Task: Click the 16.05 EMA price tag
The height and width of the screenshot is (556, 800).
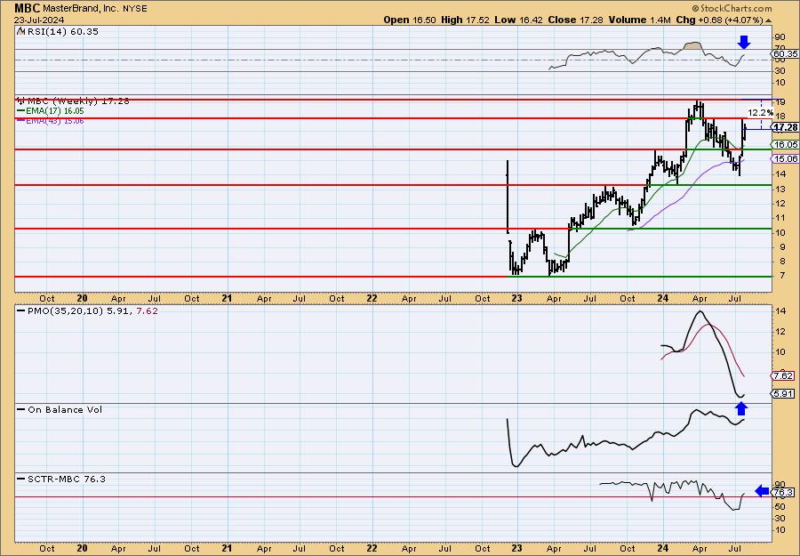Action: [786, 144]
